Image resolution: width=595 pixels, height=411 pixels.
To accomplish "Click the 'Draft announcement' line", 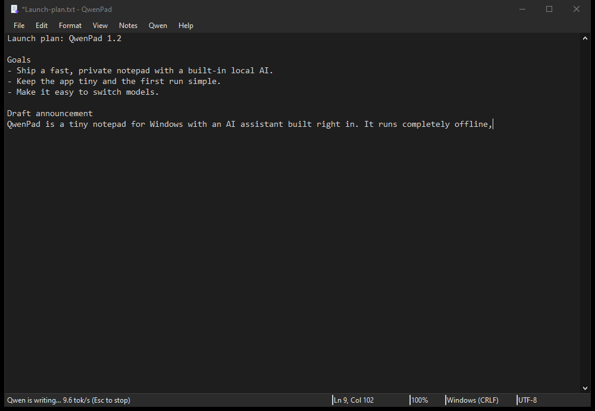I will (x=50, y=113).
